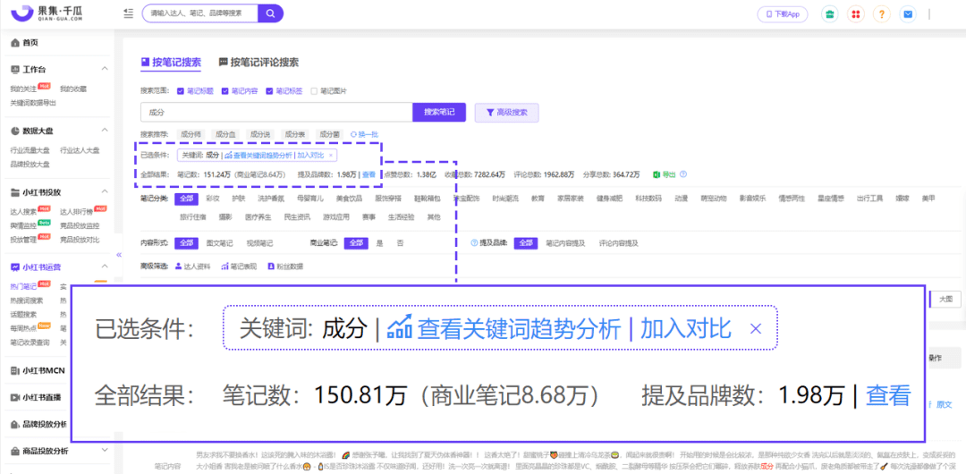Uncheck the 笔记标题 search scope checkbox

point(181,91)
